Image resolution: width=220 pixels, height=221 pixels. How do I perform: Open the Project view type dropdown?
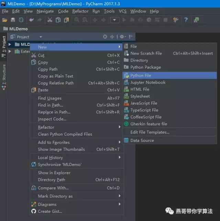pos(41,37)
